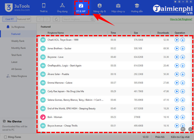Click the pink icon beside BoA - Woman

[43, 117]
